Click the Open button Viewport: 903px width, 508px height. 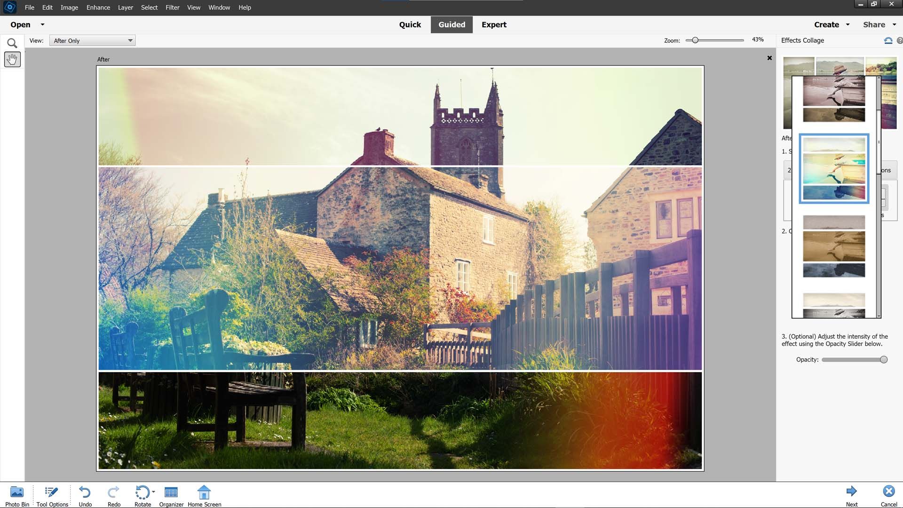click(20, 24)
